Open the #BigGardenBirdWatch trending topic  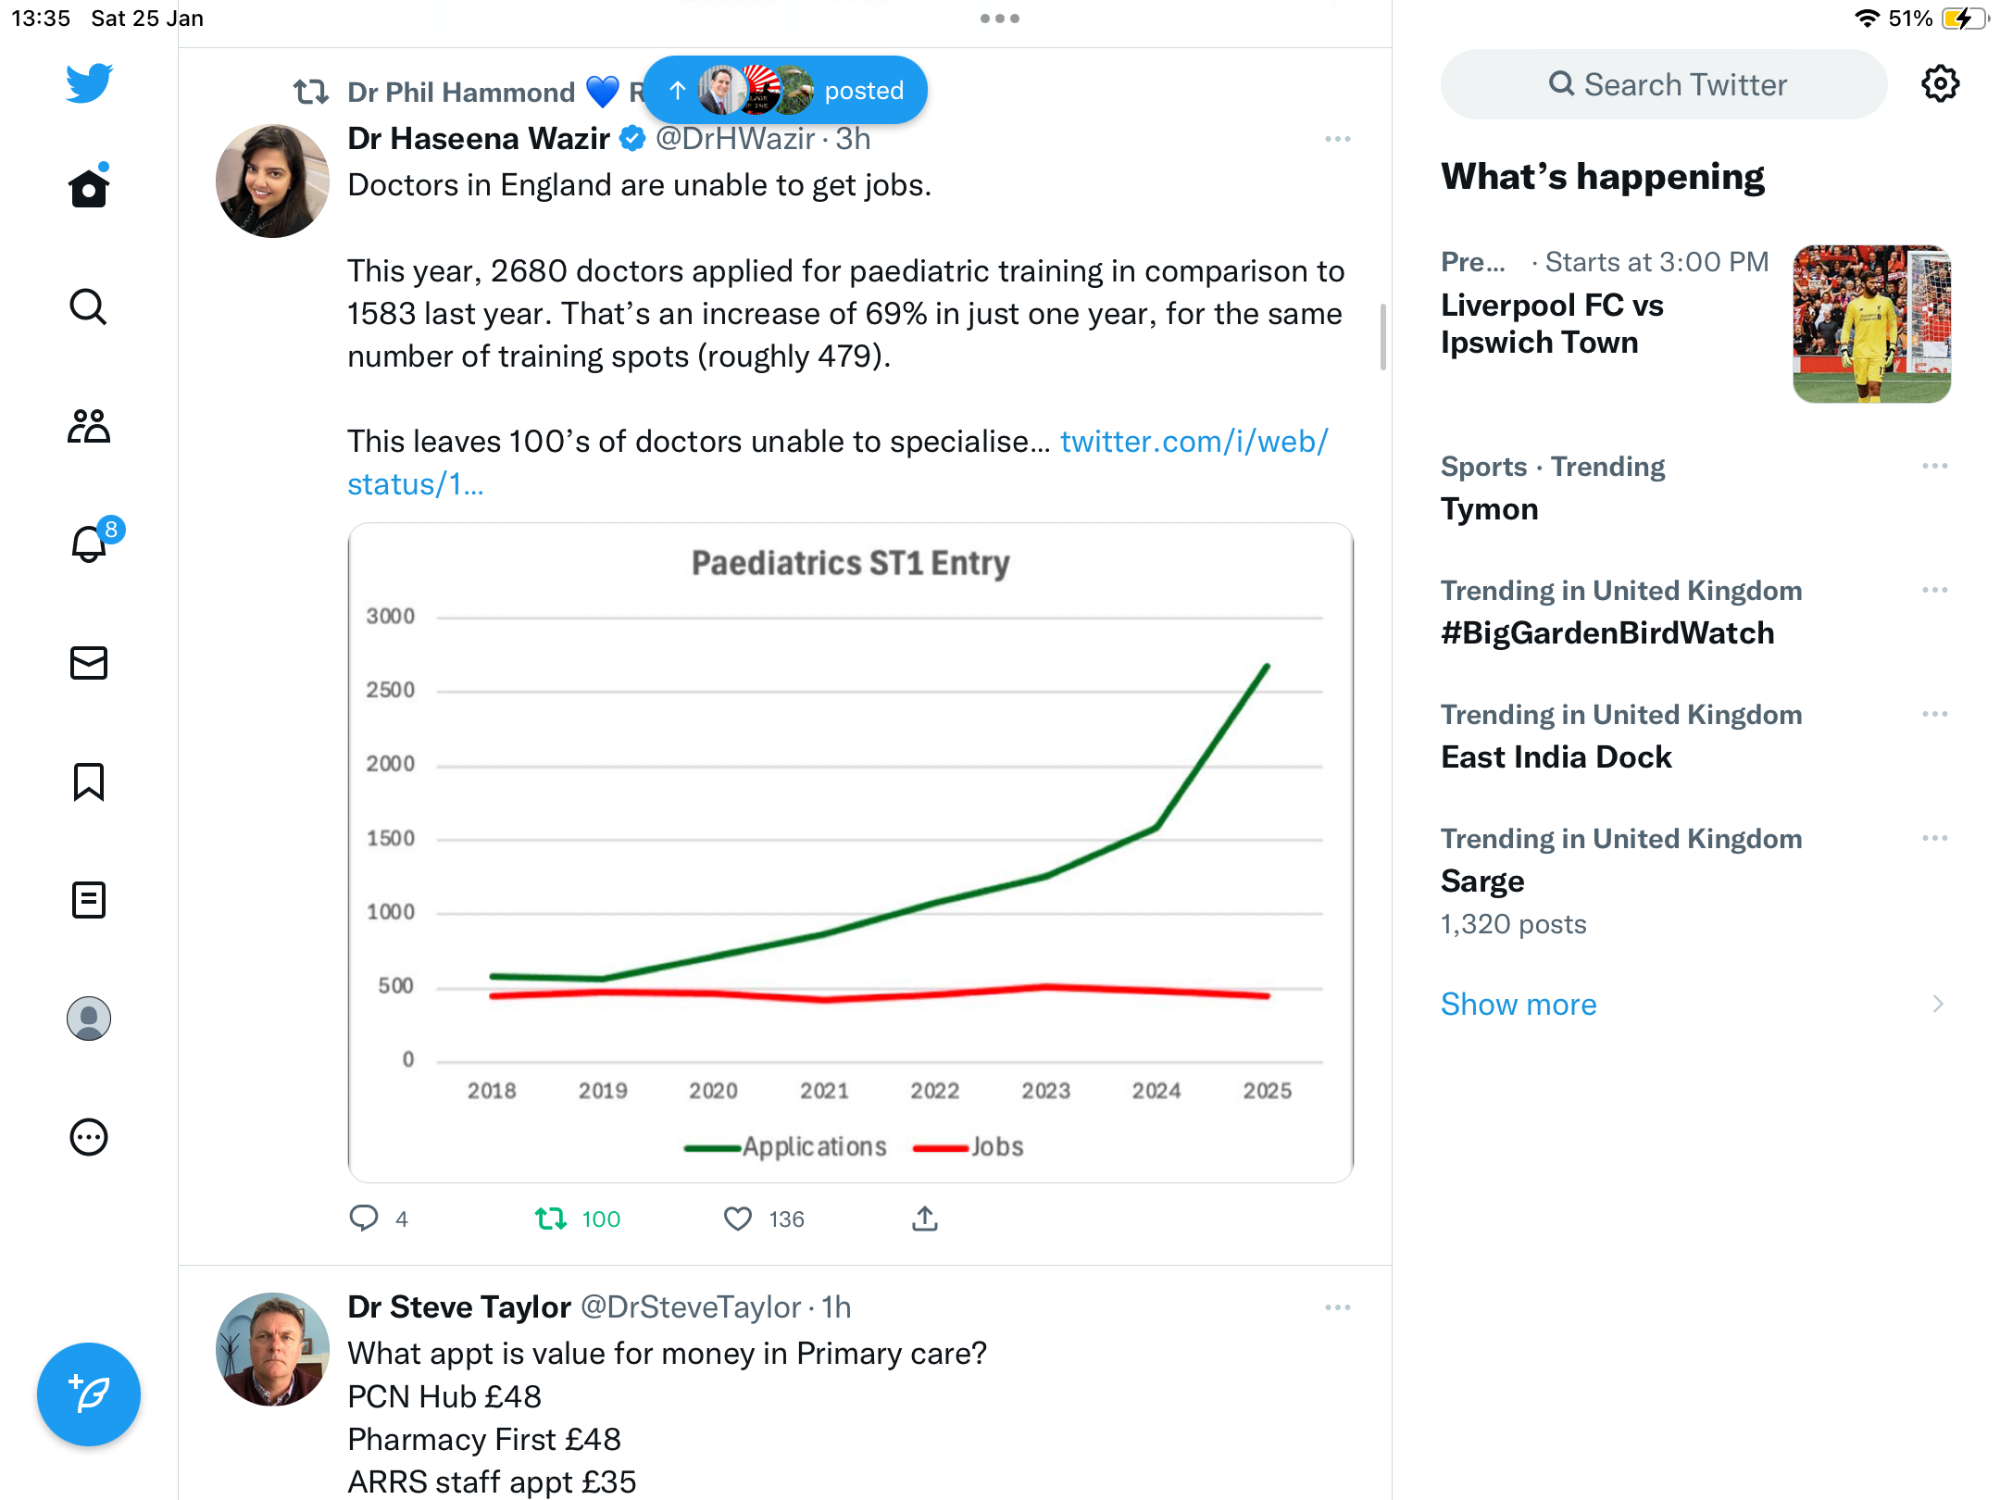1607,633
